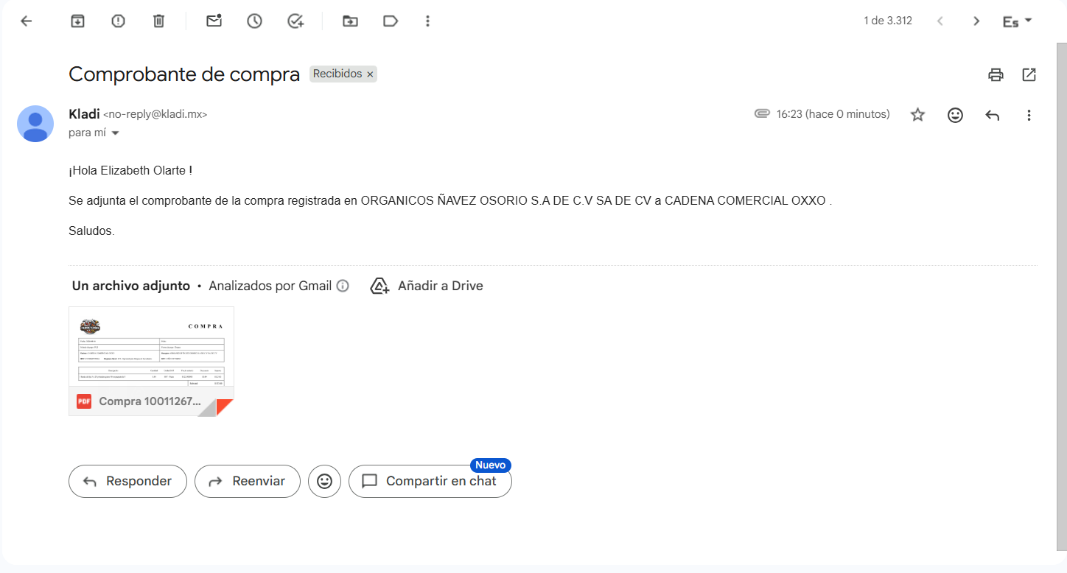1067x573 pixels.
Task: Click the sender name Kladi
Action: pos(84,114)
